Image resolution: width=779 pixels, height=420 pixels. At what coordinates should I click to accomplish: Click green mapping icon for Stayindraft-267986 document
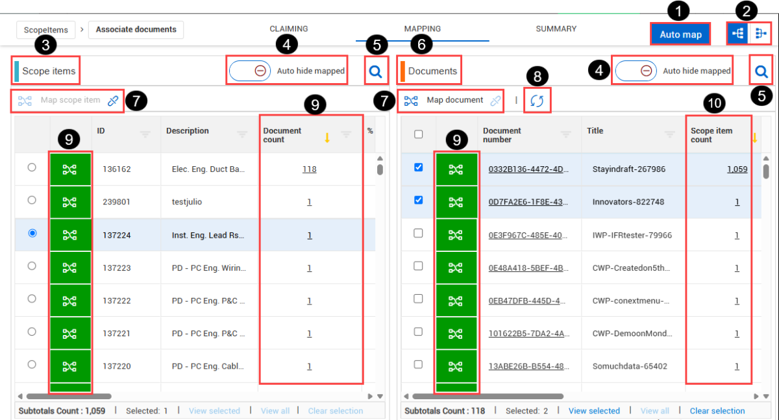click(456, 169)
